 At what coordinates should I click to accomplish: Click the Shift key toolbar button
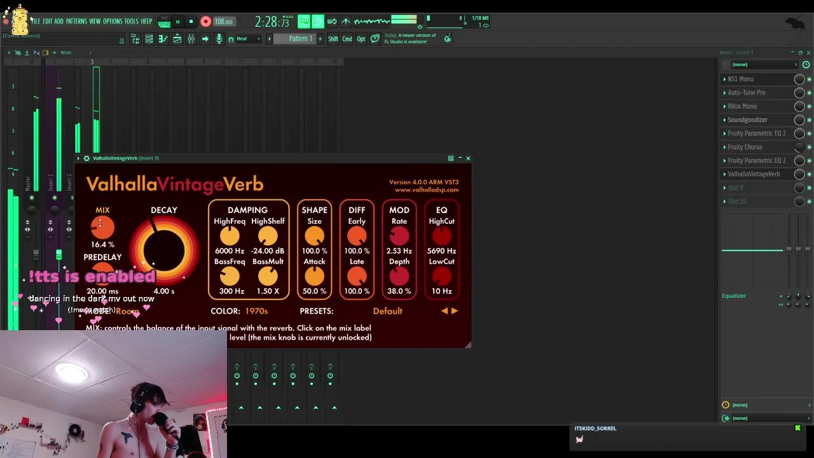point(333,39)
